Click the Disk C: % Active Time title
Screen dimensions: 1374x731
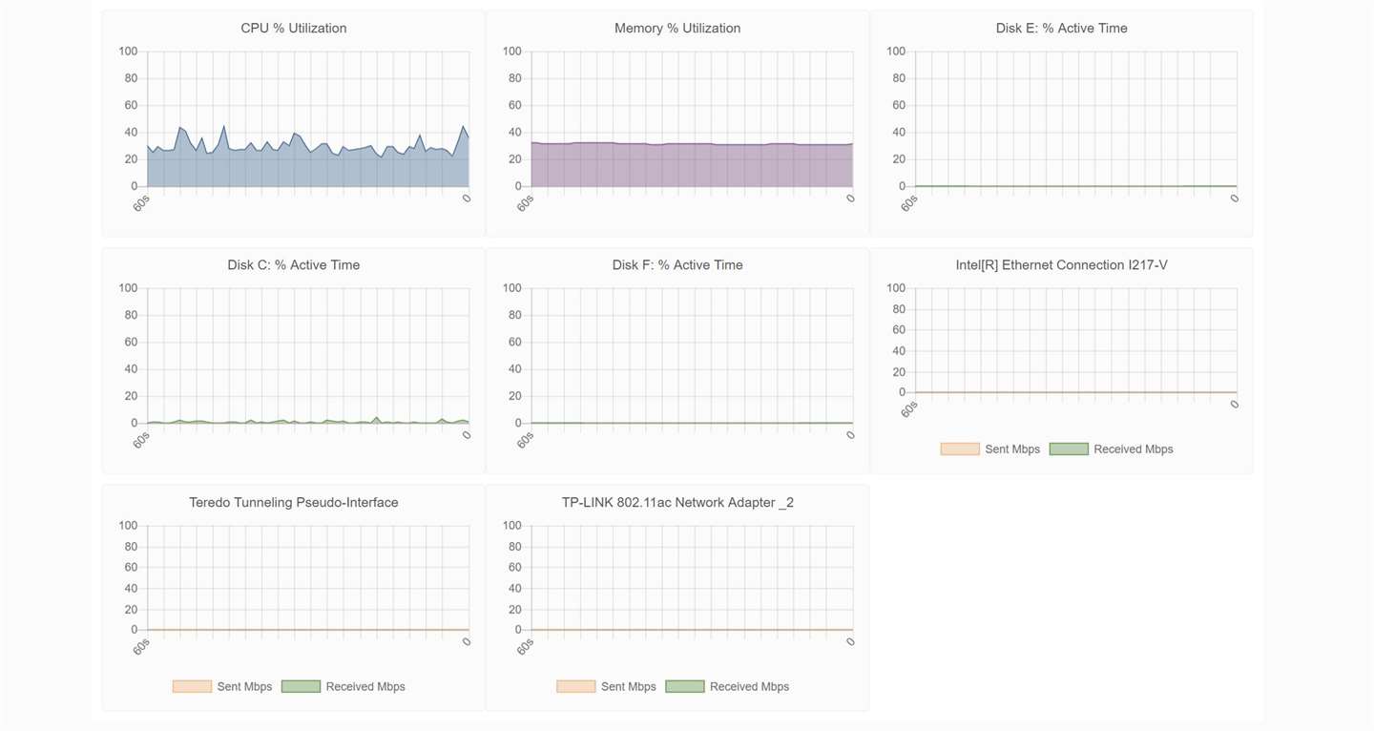pyautogui.click(x=294, y=265)
